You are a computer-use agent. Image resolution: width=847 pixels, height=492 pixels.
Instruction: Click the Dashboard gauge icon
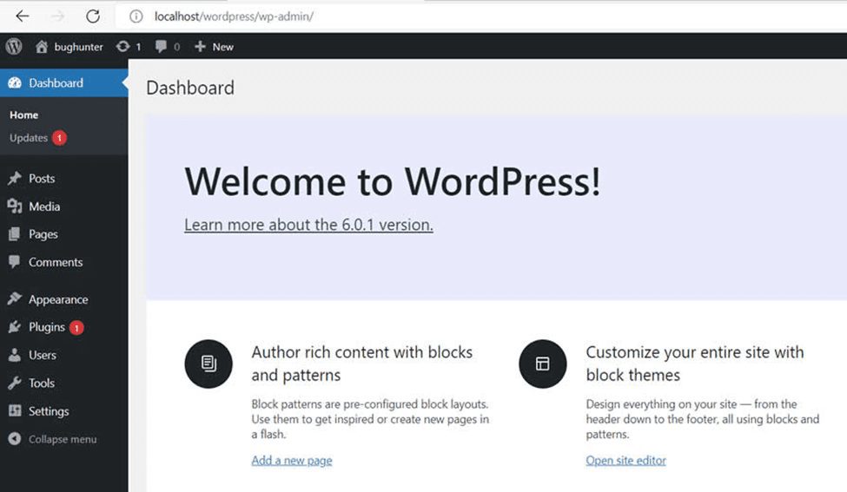pos(15,83)
